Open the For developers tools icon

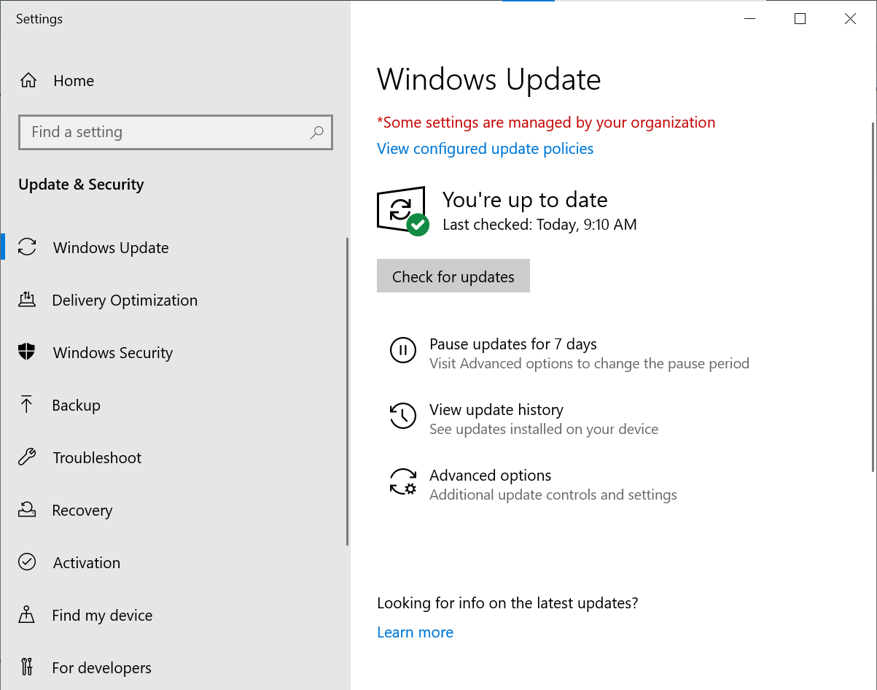[x=27, y=667]
